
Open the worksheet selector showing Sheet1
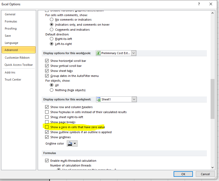[134, 99]
